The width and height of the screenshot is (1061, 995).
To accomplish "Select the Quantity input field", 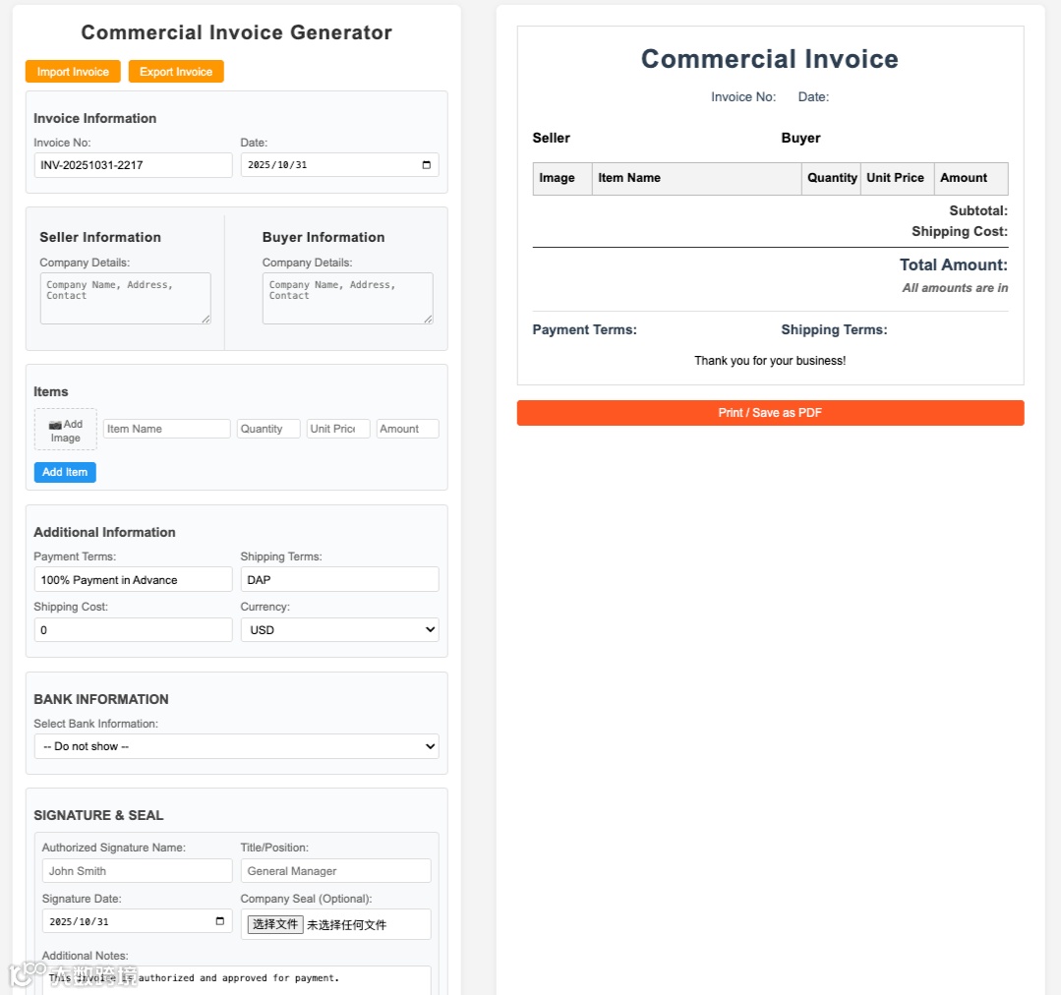I will click(267, 429).
